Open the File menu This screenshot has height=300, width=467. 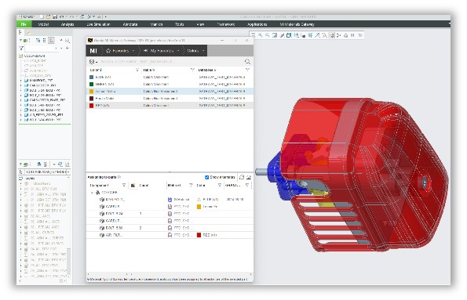pyautogui.click(x=24, y=24)
